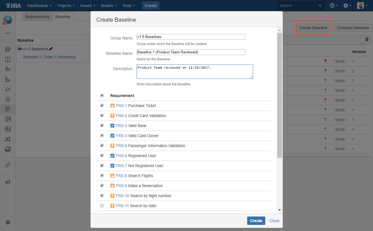The image size is (373, 231).
Task: Click the Group Name input field
Action: pos(191,37)
